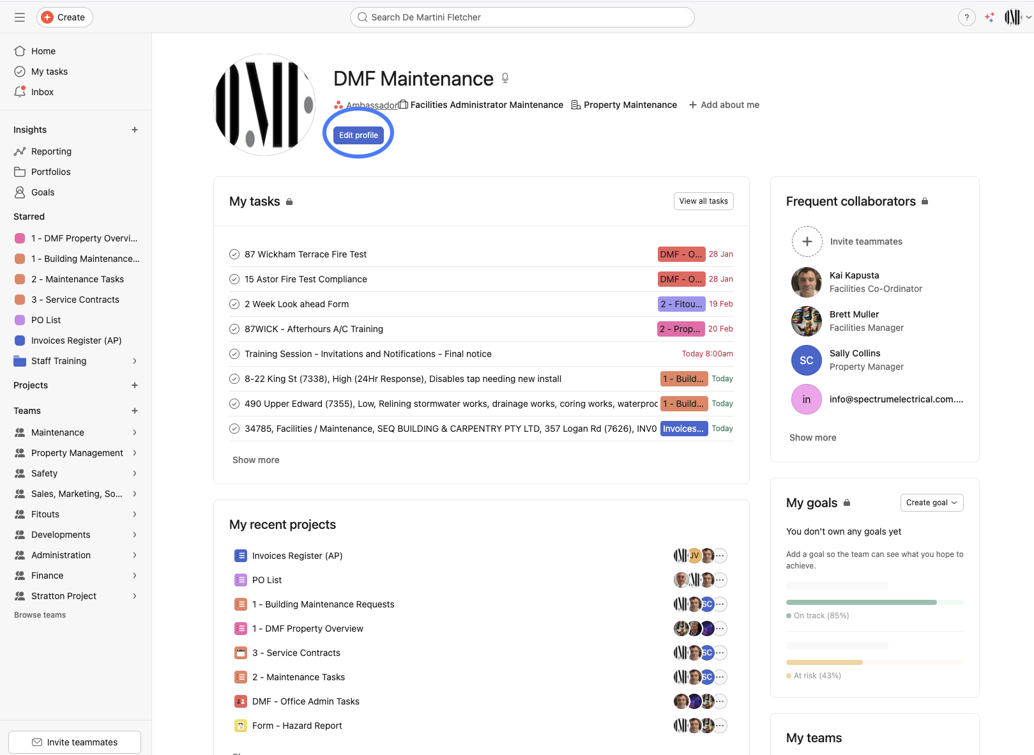The width and height of the screenshot is (1034, 755).
Task: Click the microphone icon beside DMF Maintenance
Action: pos(505,78)
